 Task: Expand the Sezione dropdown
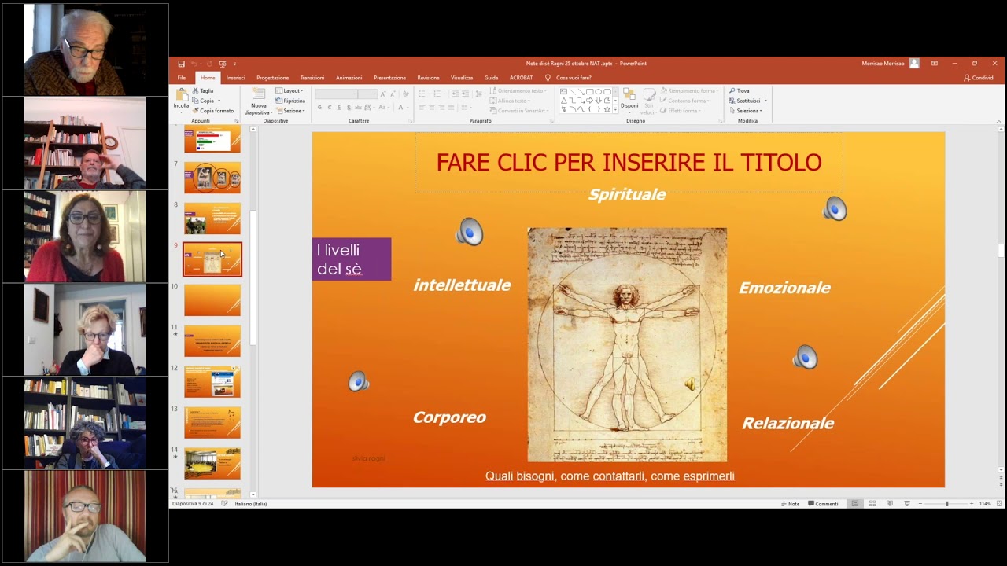pos(290,111)
